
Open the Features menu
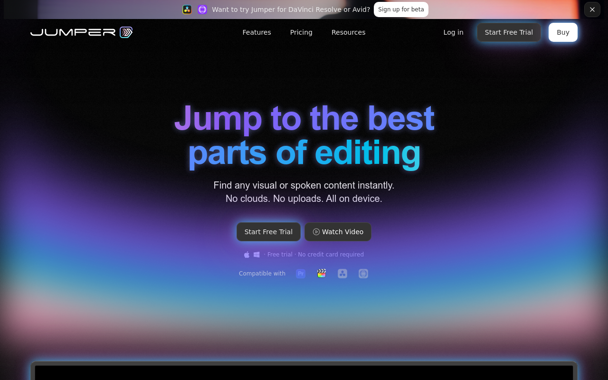coord(256,32)
